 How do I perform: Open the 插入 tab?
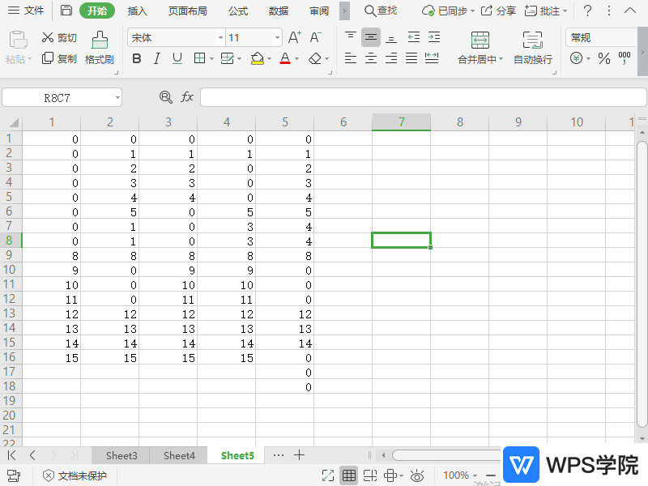coord(137,11)
